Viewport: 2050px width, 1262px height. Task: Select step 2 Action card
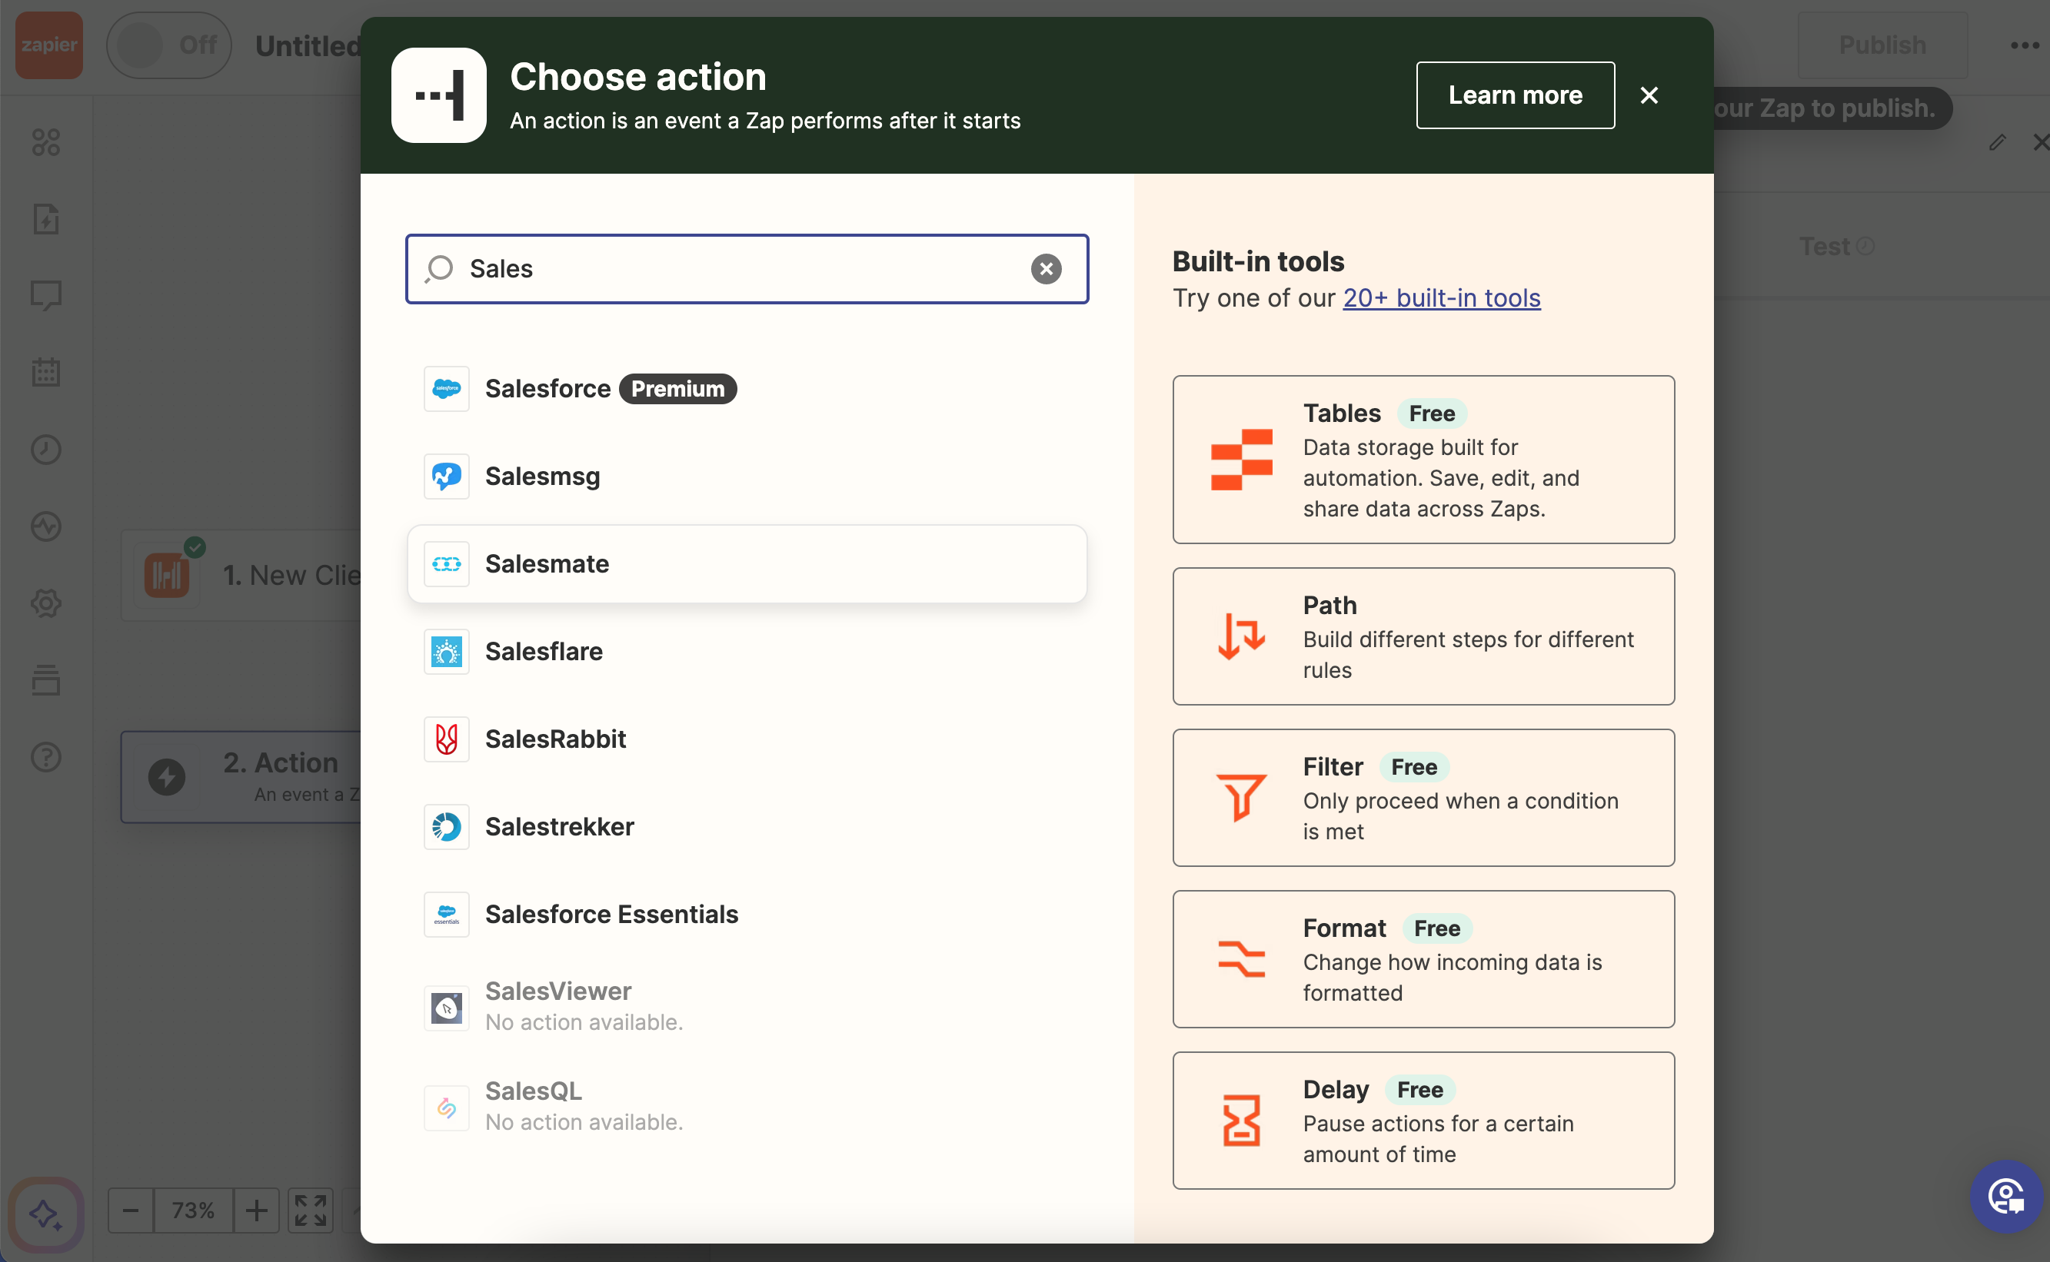(x=242, y=777)
